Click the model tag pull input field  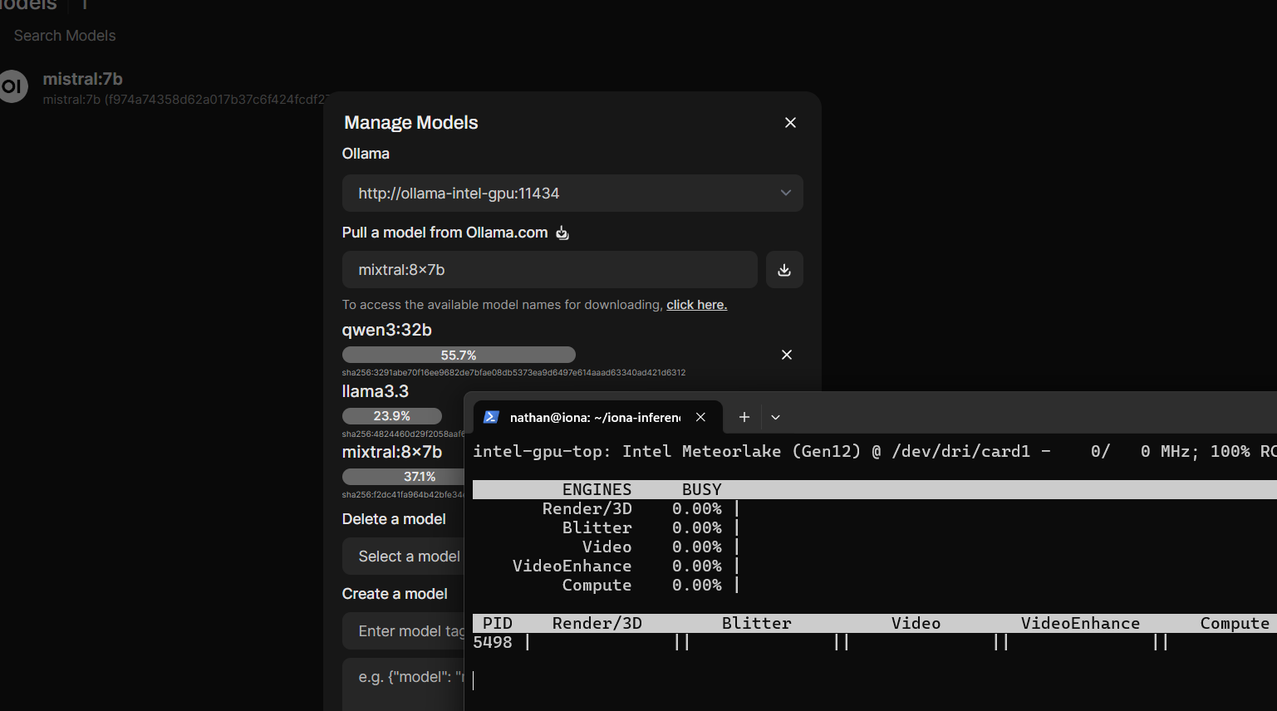[549, 270]
